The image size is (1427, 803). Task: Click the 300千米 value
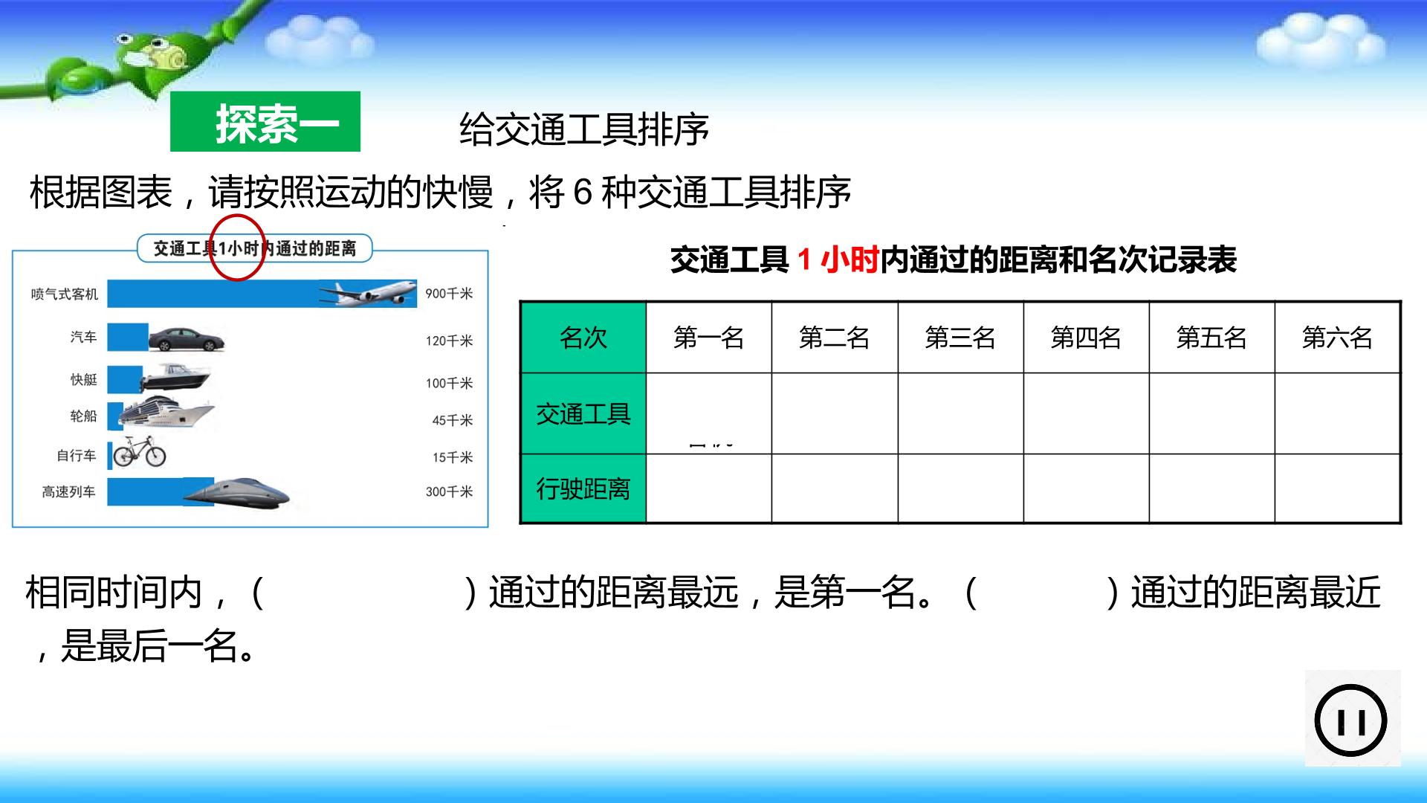(x=449, y=492)
